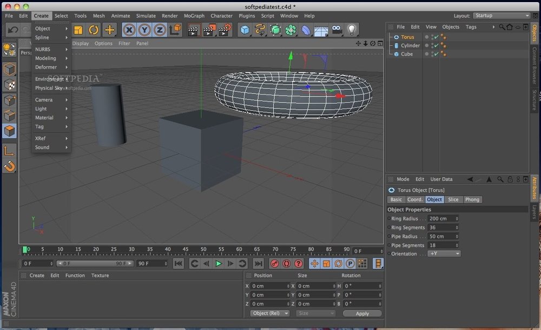
Task: Expand Tag submenu arrow
Action: point(67,127)
